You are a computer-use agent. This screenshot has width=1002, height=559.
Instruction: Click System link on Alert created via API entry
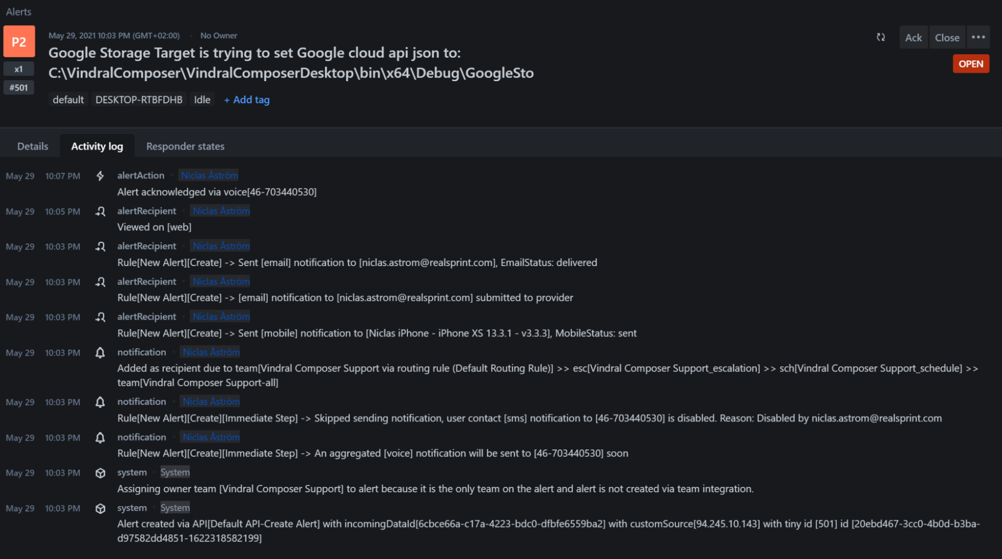point(175,508)
